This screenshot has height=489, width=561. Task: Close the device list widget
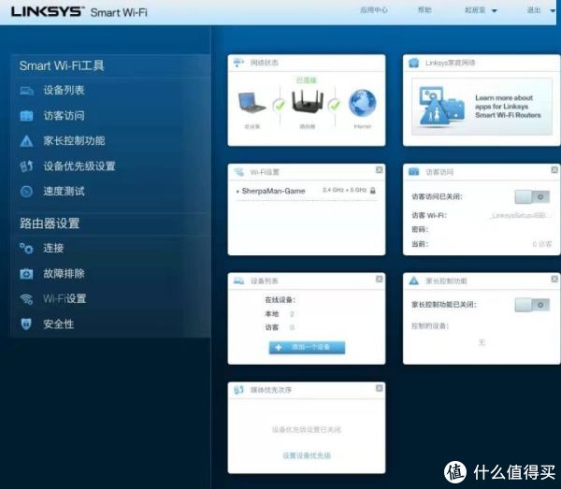tap(380, 279)
